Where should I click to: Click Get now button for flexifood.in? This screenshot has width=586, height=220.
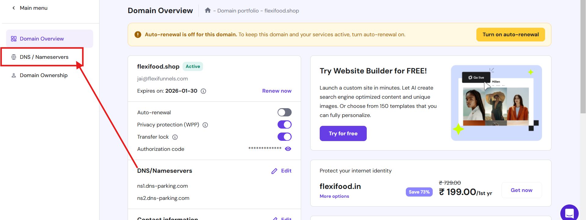click(521, 190)
